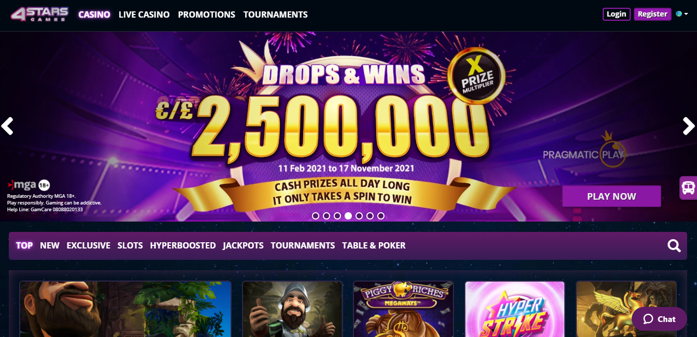Click the 4Stars Games logo

click(x=40, y=14)
